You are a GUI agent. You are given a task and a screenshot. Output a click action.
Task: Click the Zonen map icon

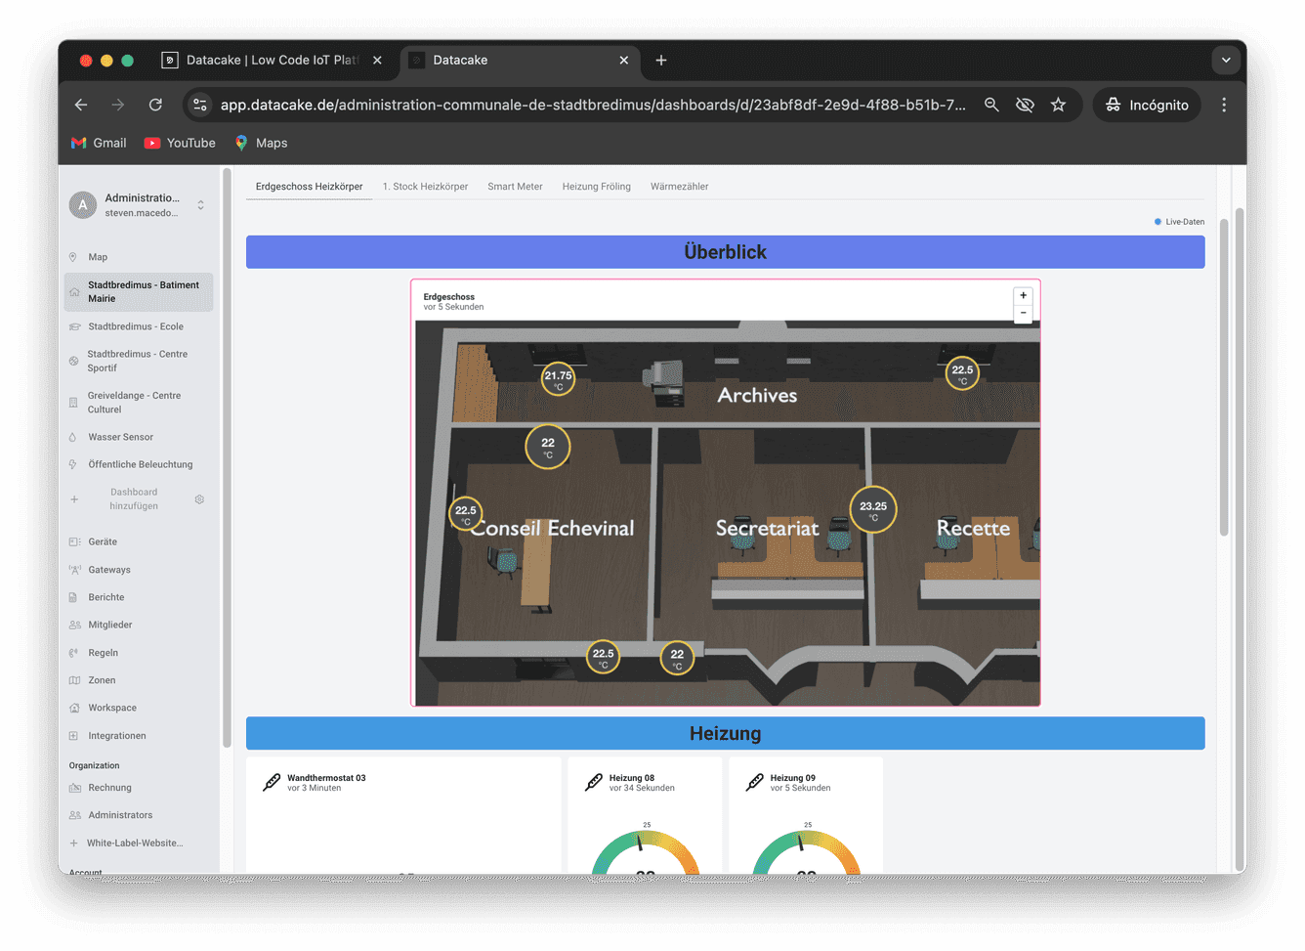tap(74, 680)
